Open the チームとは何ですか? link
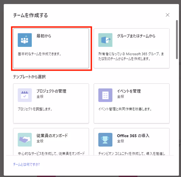This screenshot has width=181, height=177. [26, 164]
